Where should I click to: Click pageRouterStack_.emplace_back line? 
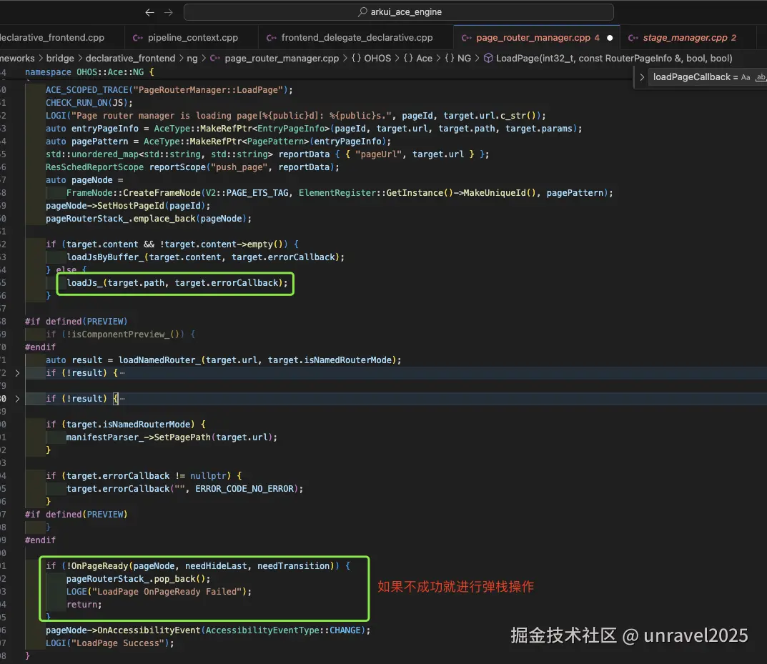pyautogui.click(x=148, y=219)
